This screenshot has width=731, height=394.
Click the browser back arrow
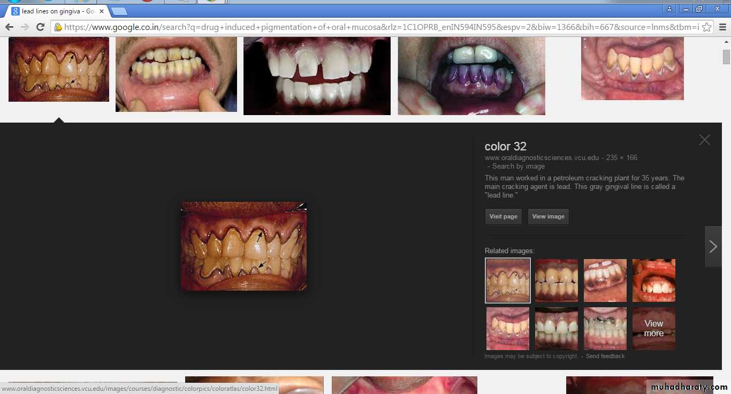tap(9, 27)
